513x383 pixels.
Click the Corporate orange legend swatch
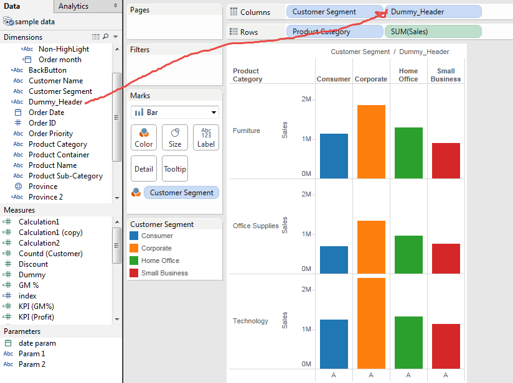pos(134,248)
